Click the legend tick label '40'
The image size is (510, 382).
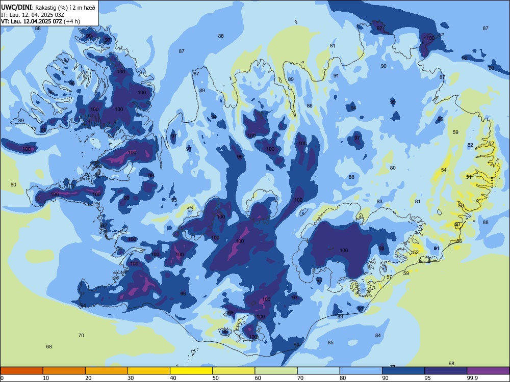[173, 378]
